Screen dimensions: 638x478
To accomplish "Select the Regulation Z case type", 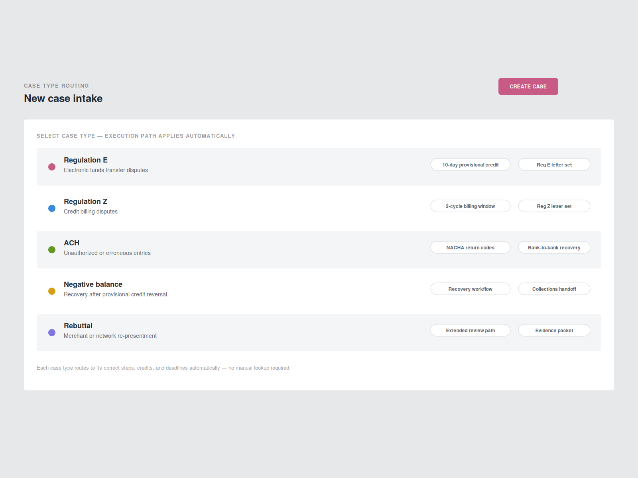I will [319, 208].
